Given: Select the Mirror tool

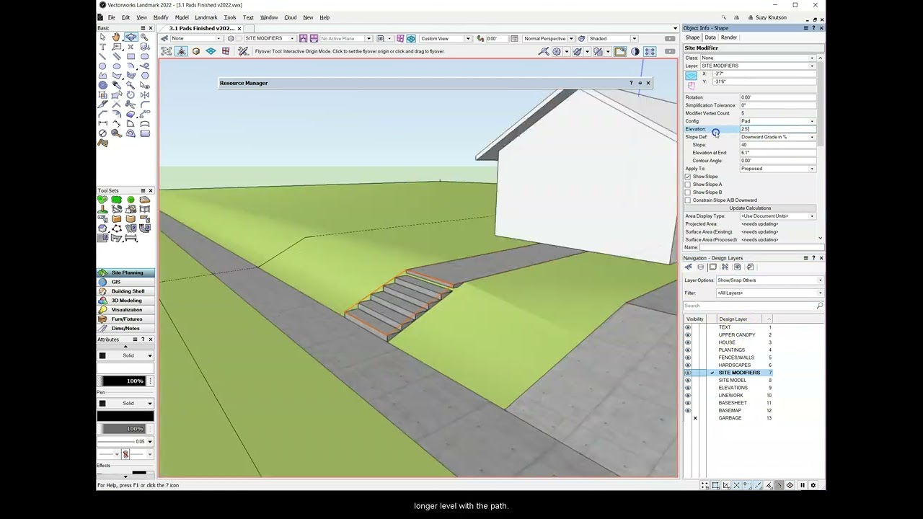Looking at the screenshot, I should tap(144, 94).
